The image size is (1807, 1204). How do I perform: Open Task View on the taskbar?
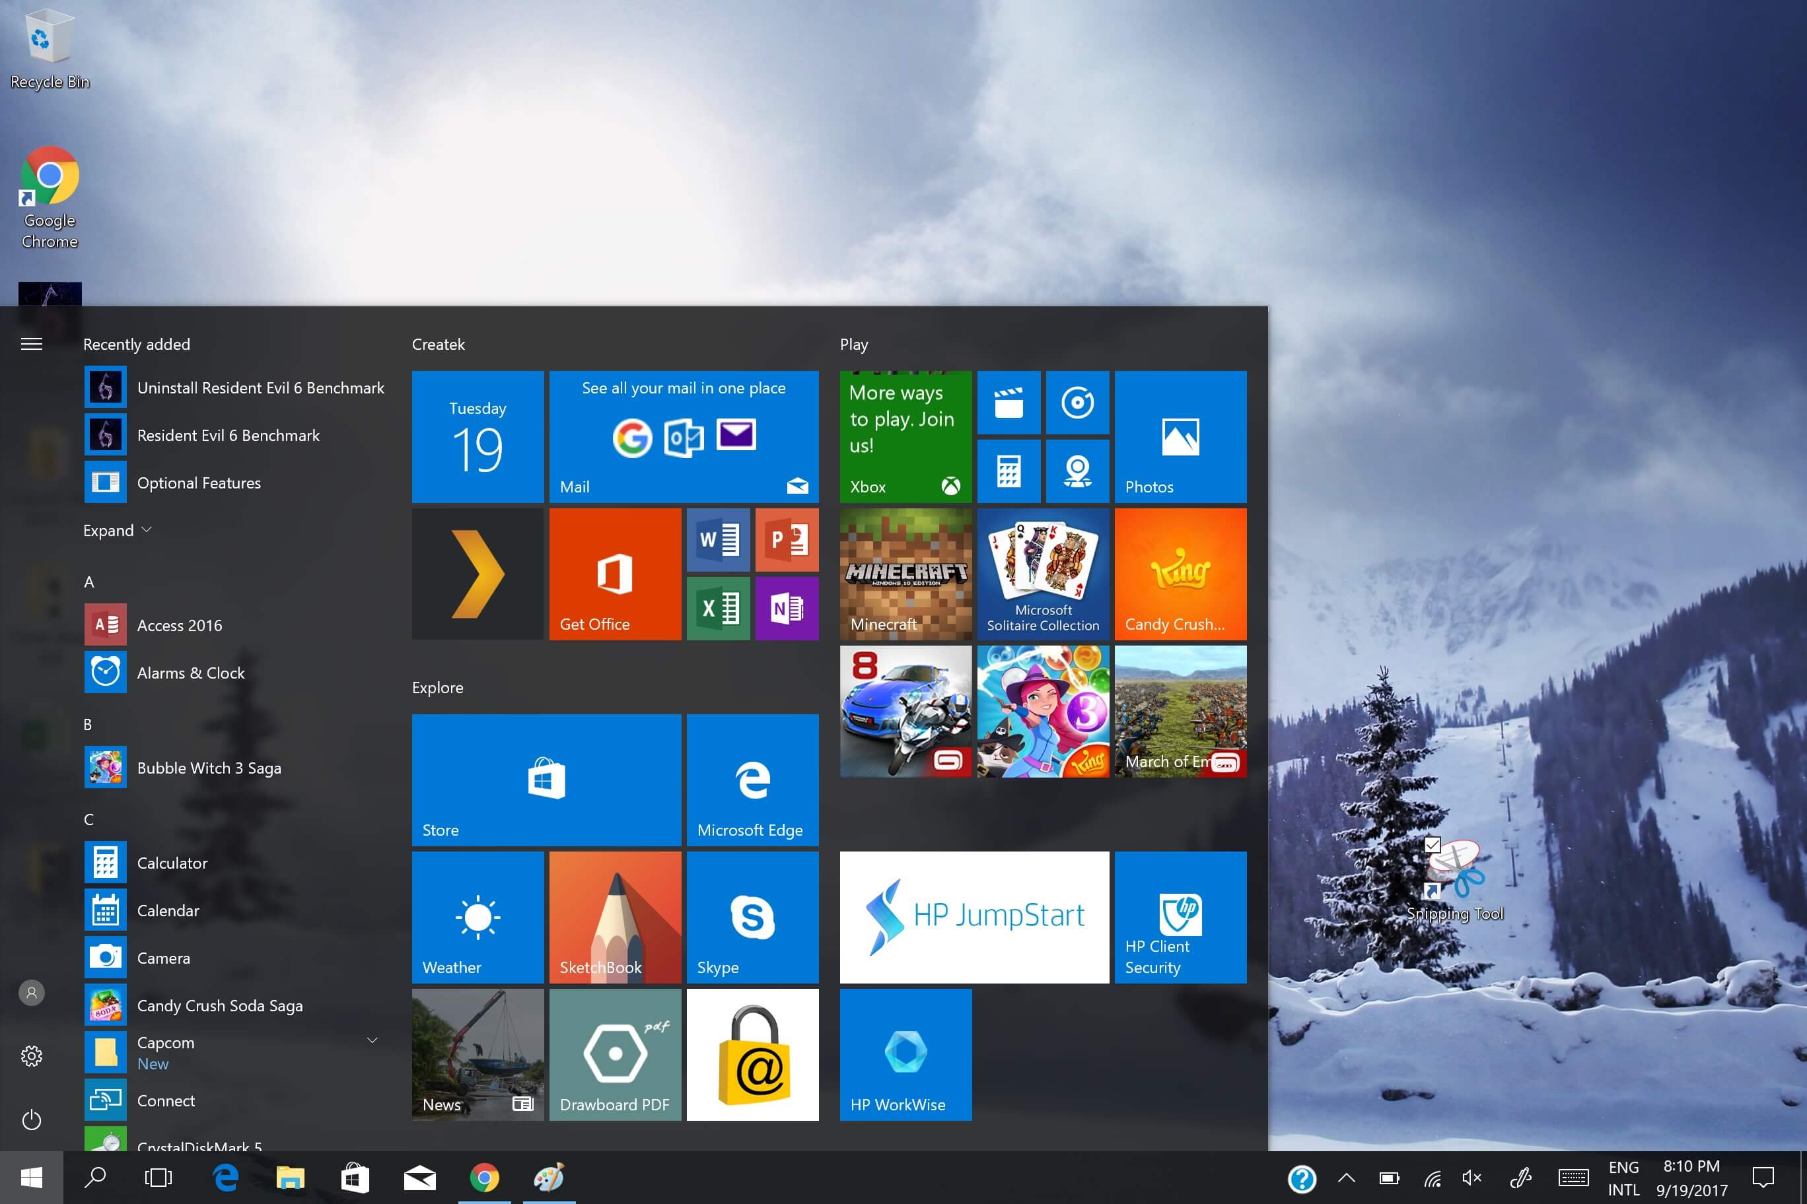click(x=159, y=1178)
